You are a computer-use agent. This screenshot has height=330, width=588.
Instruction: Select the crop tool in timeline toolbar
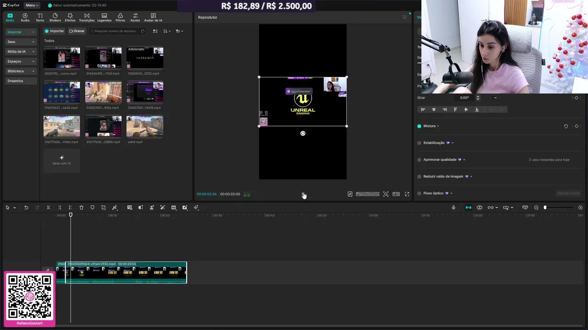[103, 208]
